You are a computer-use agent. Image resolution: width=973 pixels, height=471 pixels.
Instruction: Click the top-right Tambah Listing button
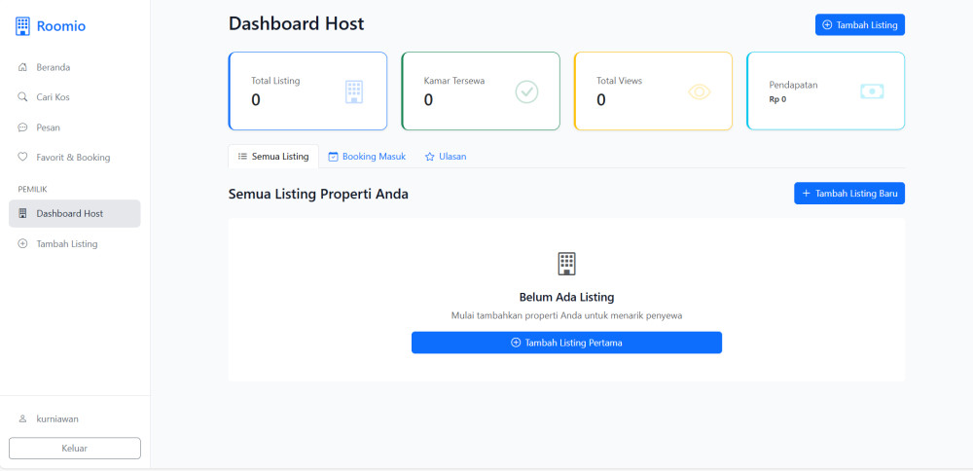point(859,25)
